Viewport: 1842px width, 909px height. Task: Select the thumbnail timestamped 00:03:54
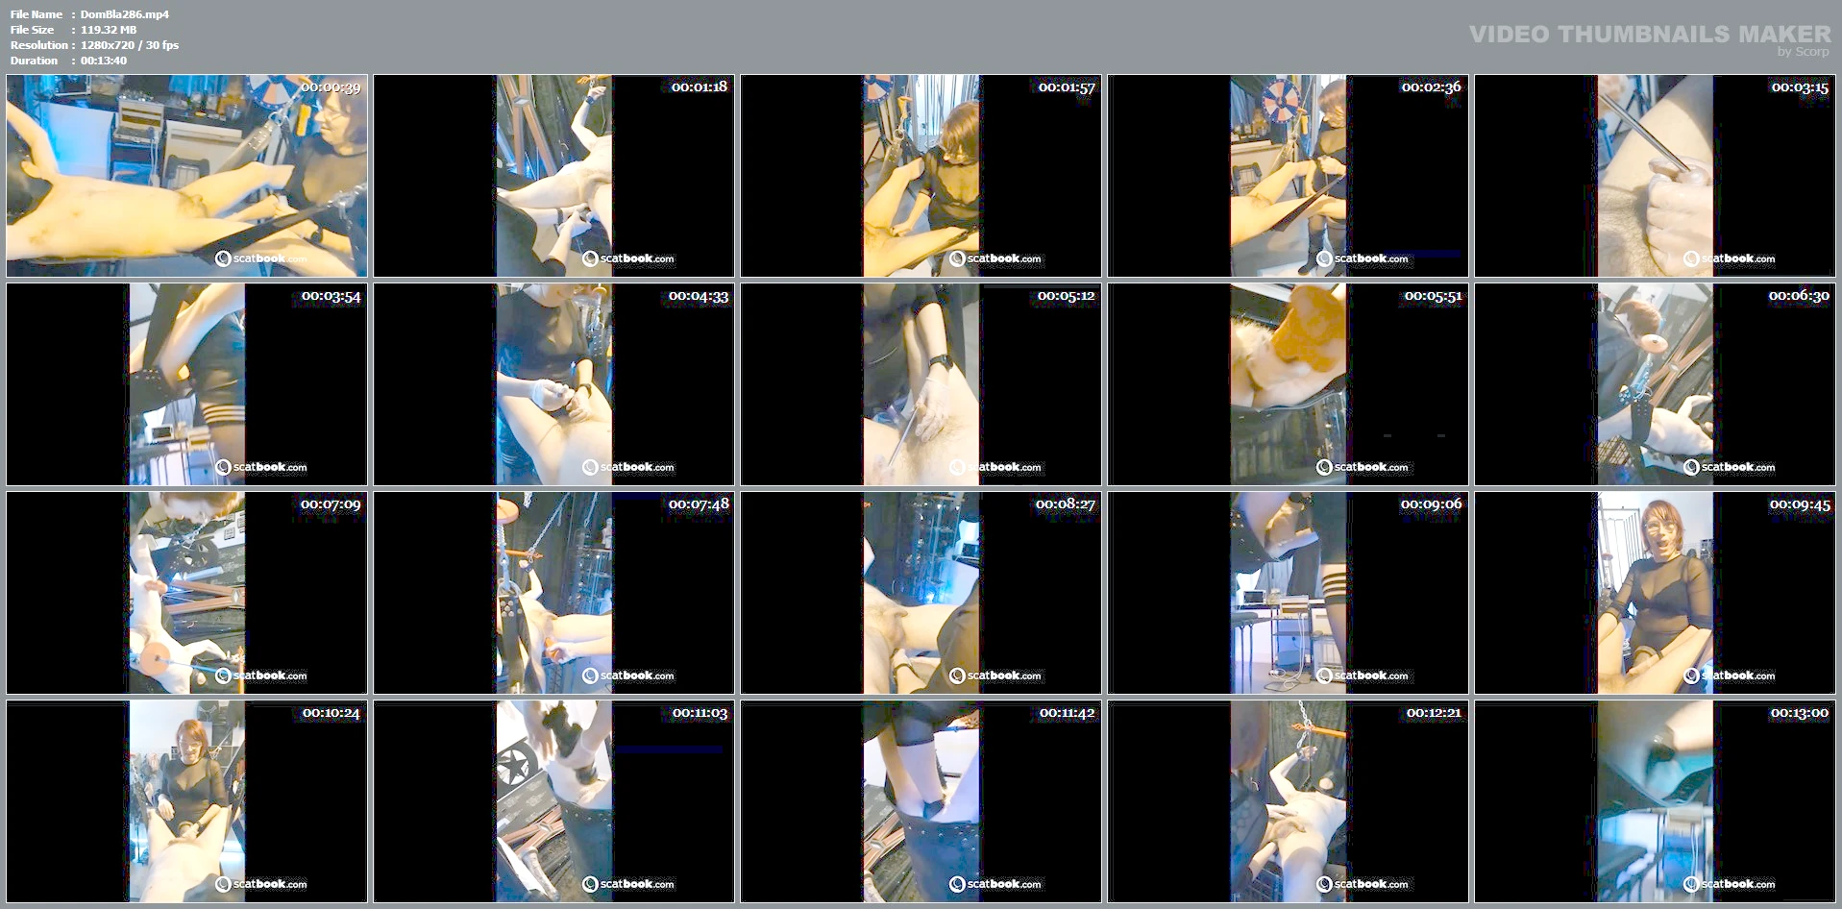click(186, 384)
